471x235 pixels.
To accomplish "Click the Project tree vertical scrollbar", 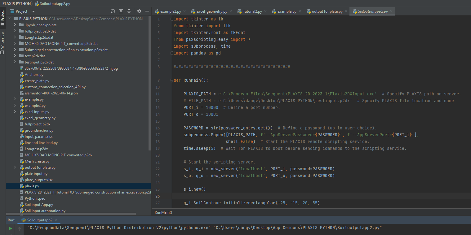I will point(150,84).
